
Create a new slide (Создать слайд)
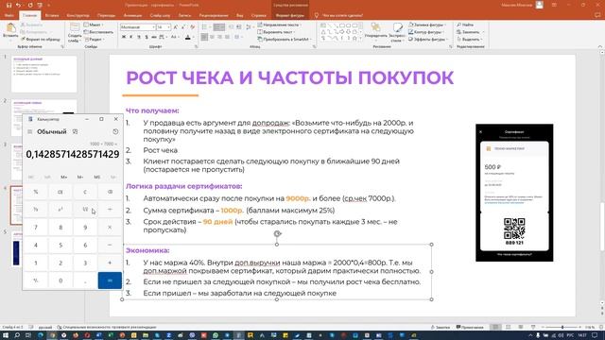click(x=75, y=32)
